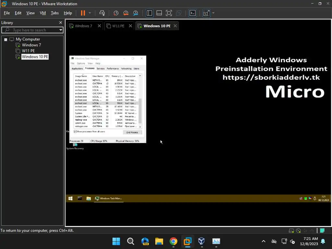Open the guest command prompt taskbar icon
The height and width of the screenshot is (249, 332).
point(80,198)
